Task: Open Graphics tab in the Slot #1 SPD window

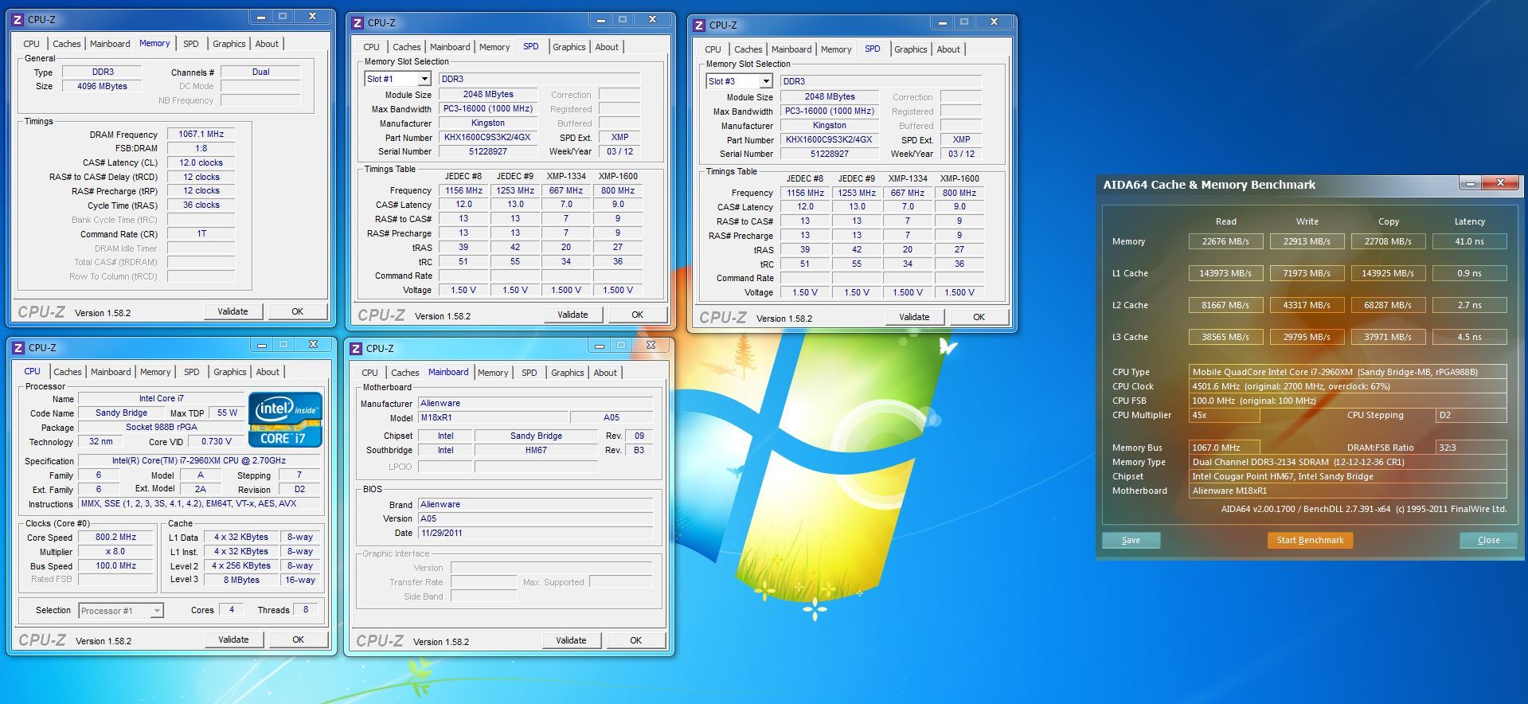Action: (x=569, y=47)
